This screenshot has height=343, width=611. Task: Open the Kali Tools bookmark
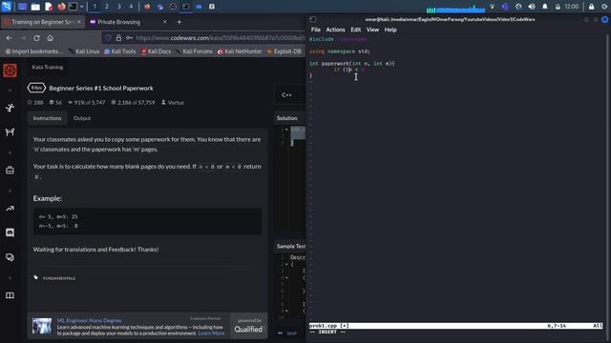click(x=120, y=51)
